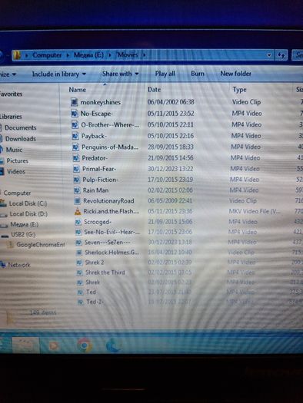The height and width of the screenshot is (403, 303).
Task: Click Play all in the toolbar
Action: 165,74
